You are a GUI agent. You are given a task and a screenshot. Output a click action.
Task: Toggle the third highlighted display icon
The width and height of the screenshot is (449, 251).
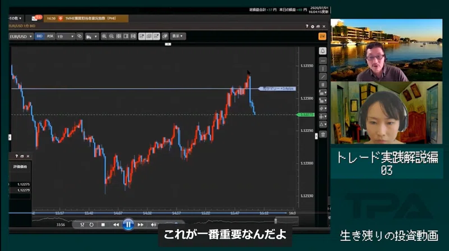[x=157, y=36]
